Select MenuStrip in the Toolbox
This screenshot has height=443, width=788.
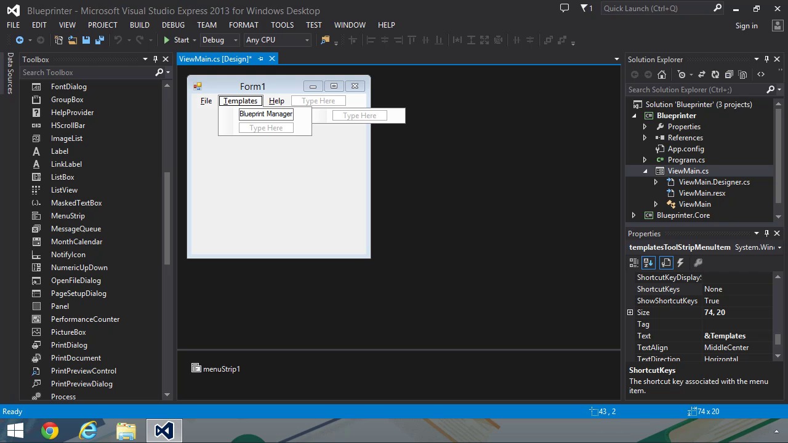(x=68, y=216)
